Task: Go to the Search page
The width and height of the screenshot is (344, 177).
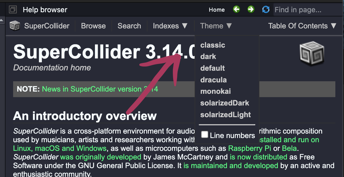Action: (x=129, y=26)
